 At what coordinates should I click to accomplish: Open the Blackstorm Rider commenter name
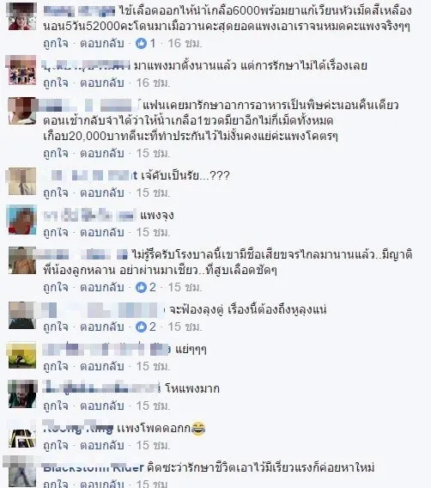pyautogui.click(x=94, y=467)
